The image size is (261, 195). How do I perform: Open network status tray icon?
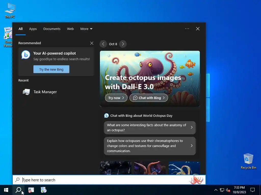(x=222, y=190)
